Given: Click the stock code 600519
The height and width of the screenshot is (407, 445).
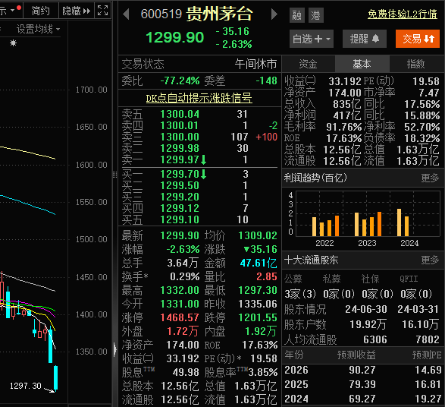Looking at the screenshot, I should pyautogui.click(x=161, y=14).
